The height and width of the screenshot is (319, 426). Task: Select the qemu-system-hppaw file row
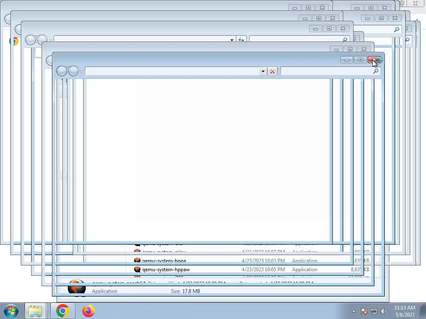point(248,269)
